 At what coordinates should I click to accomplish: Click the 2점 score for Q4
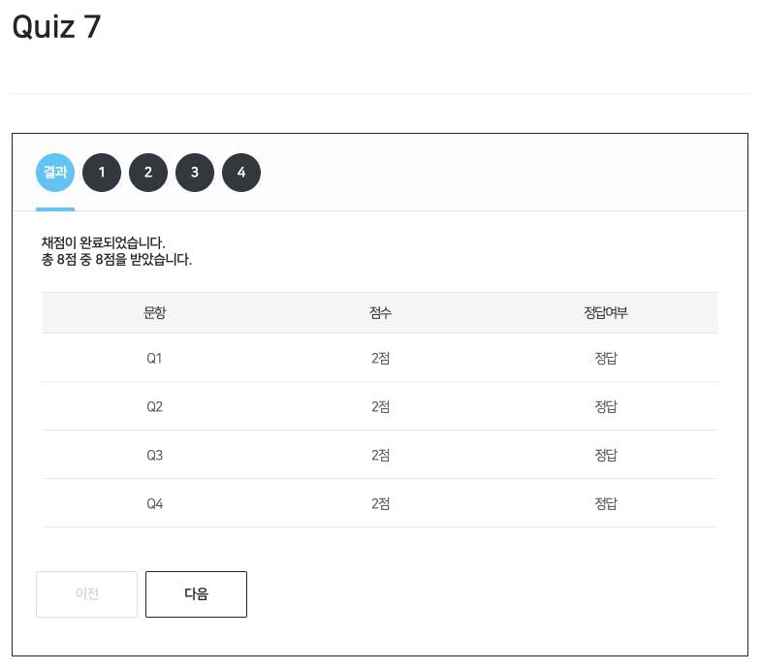tap(380, 504)
